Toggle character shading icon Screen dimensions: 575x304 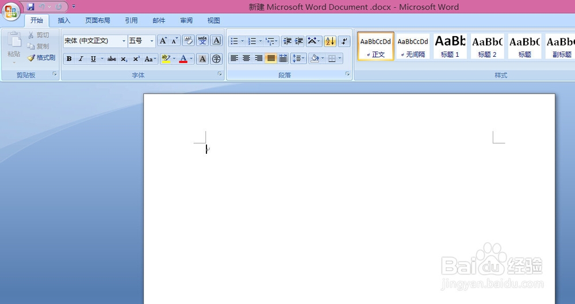pos(202,59)
